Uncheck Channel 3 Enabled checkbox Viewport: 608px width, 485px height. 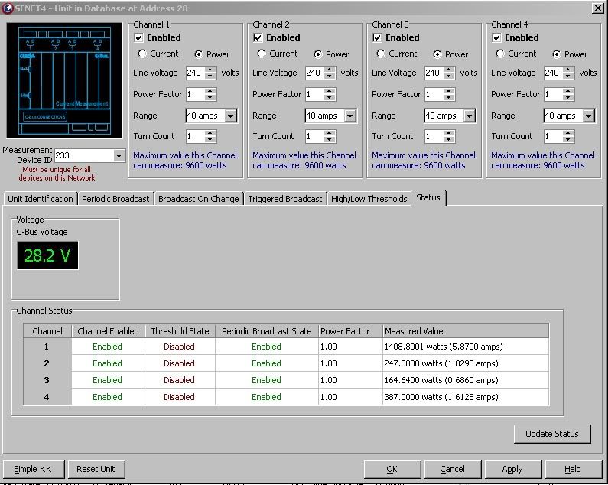pos(377,37)
